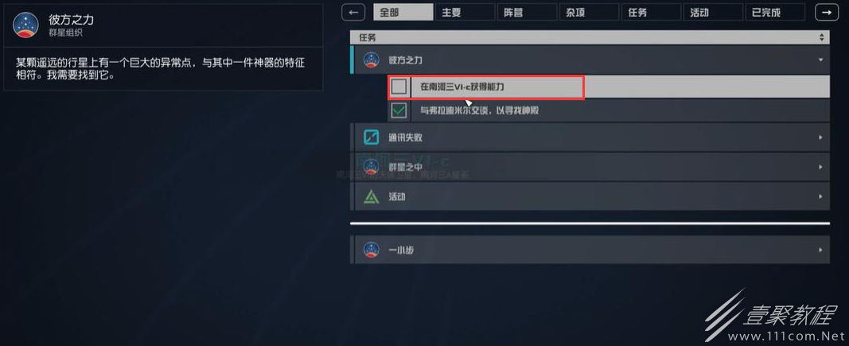
Task: Switch to the 已完成 tab
Action: 775,12
